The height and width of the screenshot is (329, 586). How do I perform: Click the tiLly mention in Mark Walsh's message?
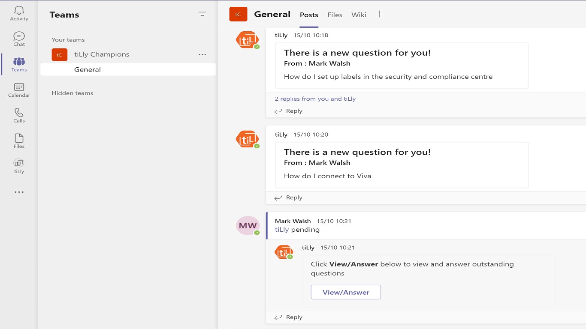coord(282,230)
